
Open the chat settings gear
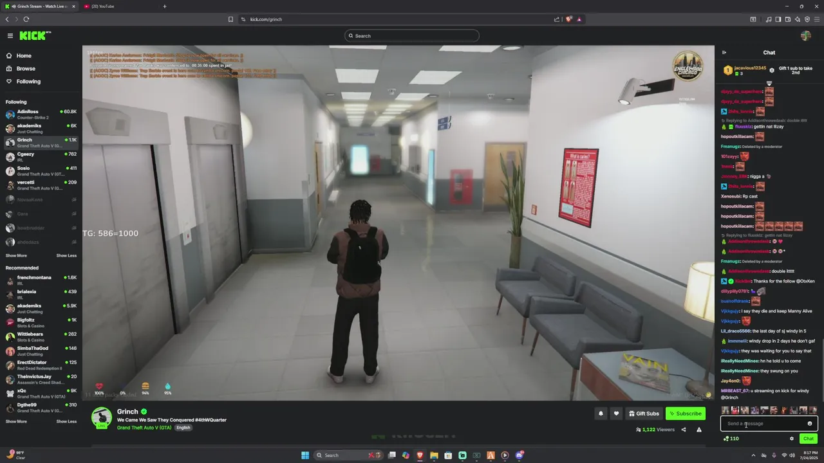click(792, 439)
